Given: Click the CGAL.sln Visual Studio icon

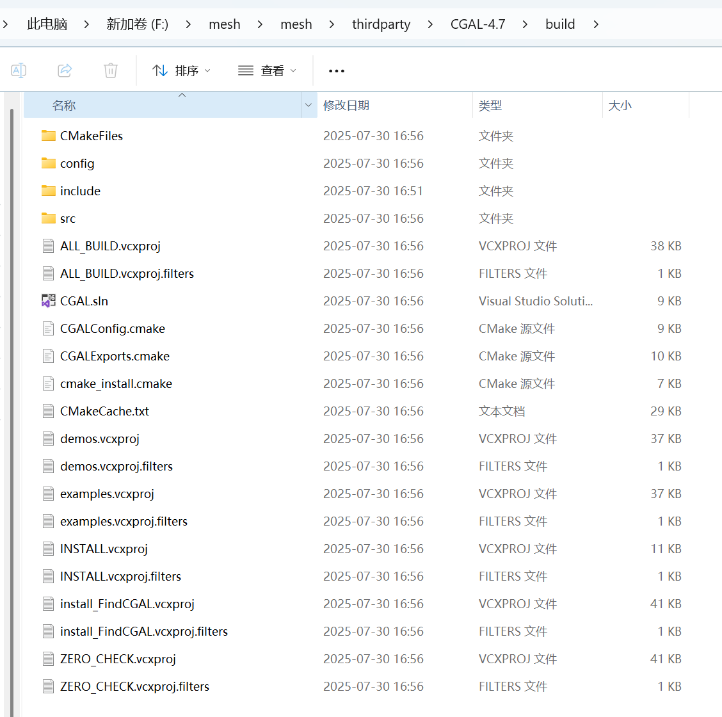Looking at the screenshot, I should coord(49,301).
